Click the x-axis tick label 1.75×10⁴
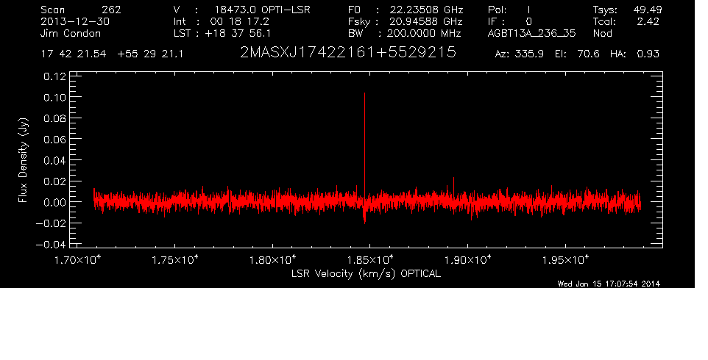This screenshot has height=360, width=708. point(174,260)
